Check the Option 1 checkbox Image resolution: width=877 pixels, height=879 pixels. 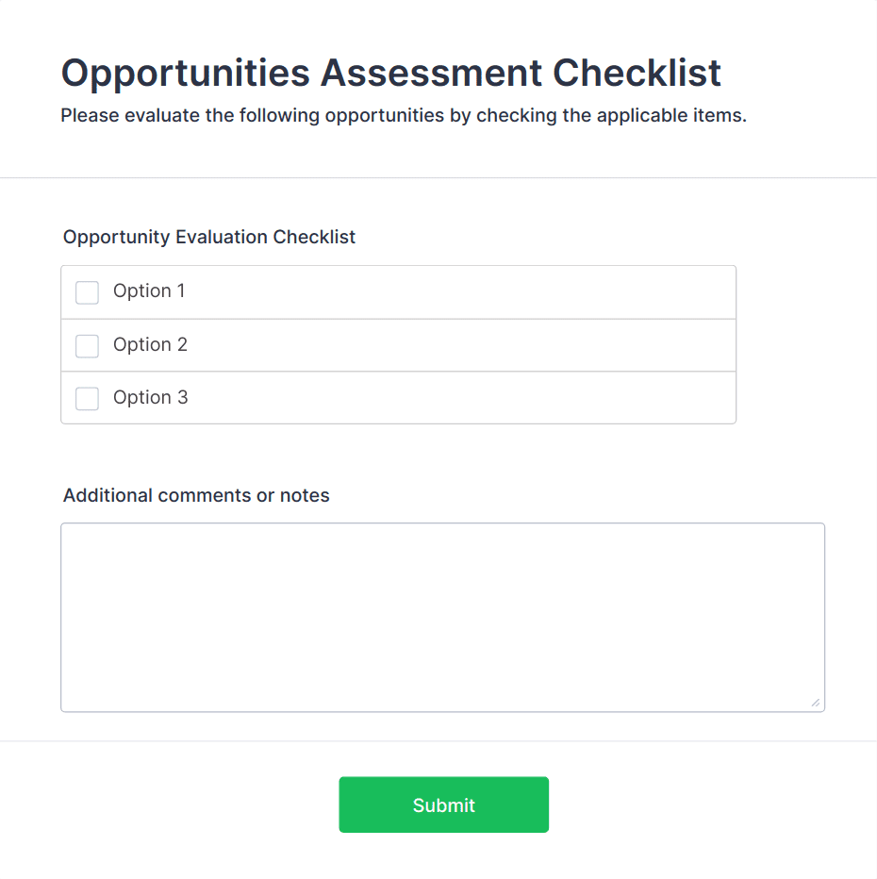(x=87, y=292)
